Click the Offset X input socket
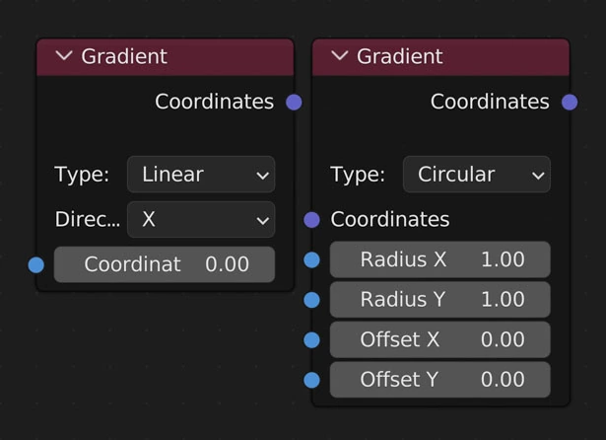This screenshot has width=606, height=440. click(312, 340)
